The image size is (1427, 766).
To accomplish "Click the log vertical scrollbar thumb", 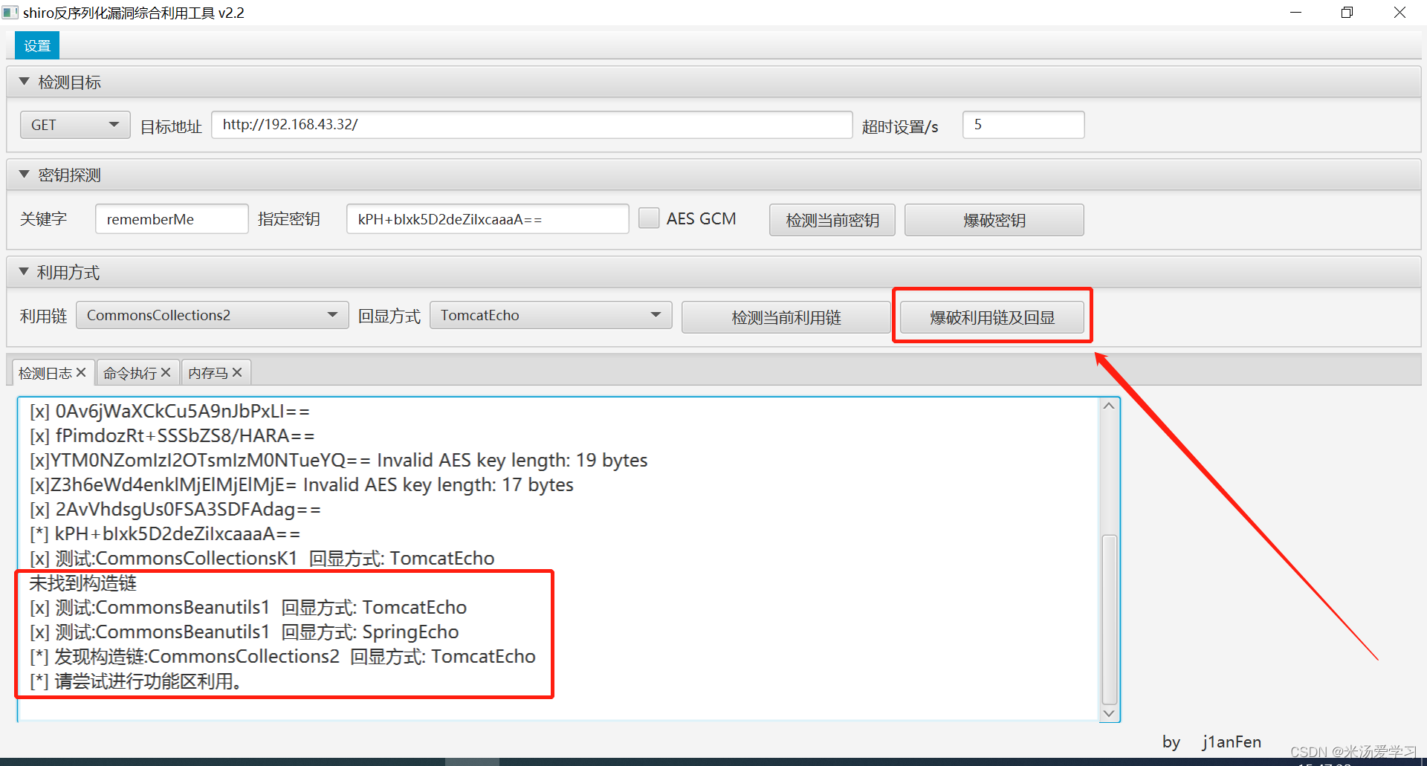I will pos(1109,619).
